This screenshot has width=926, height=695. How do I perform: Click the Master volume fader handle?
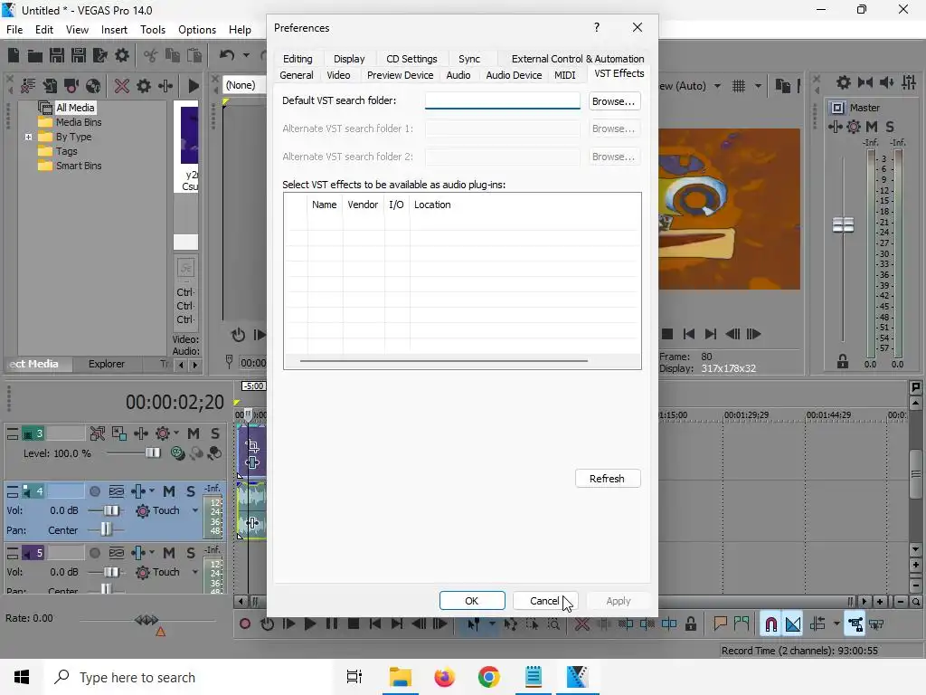[843, 225]
